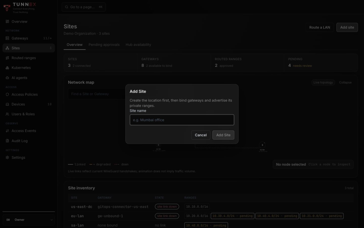Click the sa-lan site inventory name
The image size is (364, 228).
(x=77, y=225)
